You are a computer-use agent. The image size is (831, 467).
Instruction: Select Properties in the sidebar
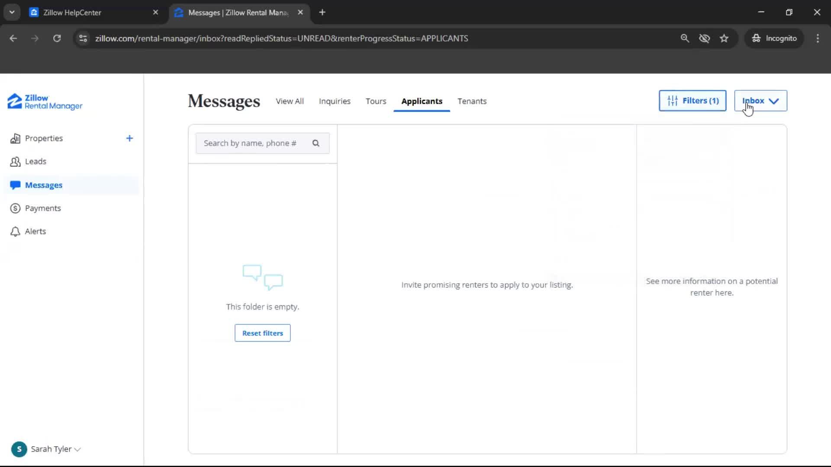coord(44,138)
